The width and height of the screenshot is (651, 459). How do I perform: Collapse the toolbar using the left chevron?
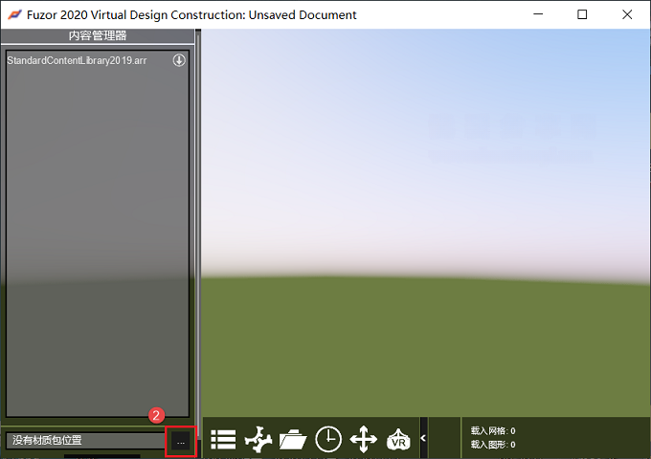point(423,438)
